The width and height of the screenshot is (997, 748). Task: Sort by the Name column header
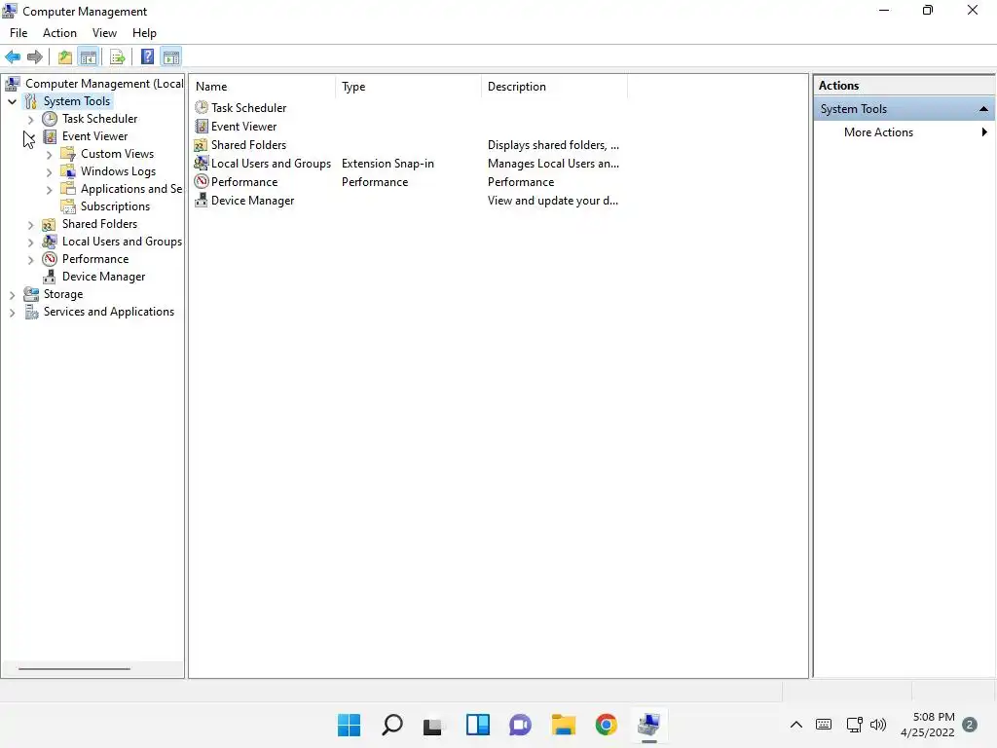(263, 87)
